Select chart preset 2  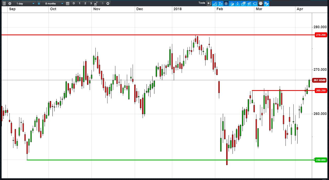(x=85, y=3)
